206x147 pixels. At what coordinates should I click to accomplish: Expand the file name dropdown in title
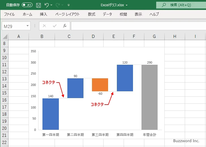click(126, 5)
